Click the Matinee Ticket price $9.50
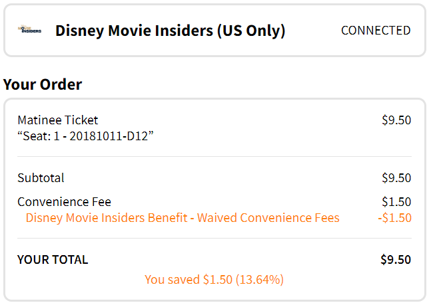 pyautogui.click(x=396, y=120)
